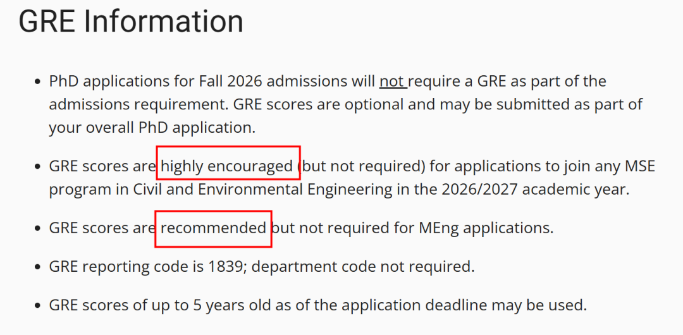Image resolution: width=683 pixels, height=335 pixels.
Task: Click the bullet before "GRE reporting code"
Action: point(36,267)
